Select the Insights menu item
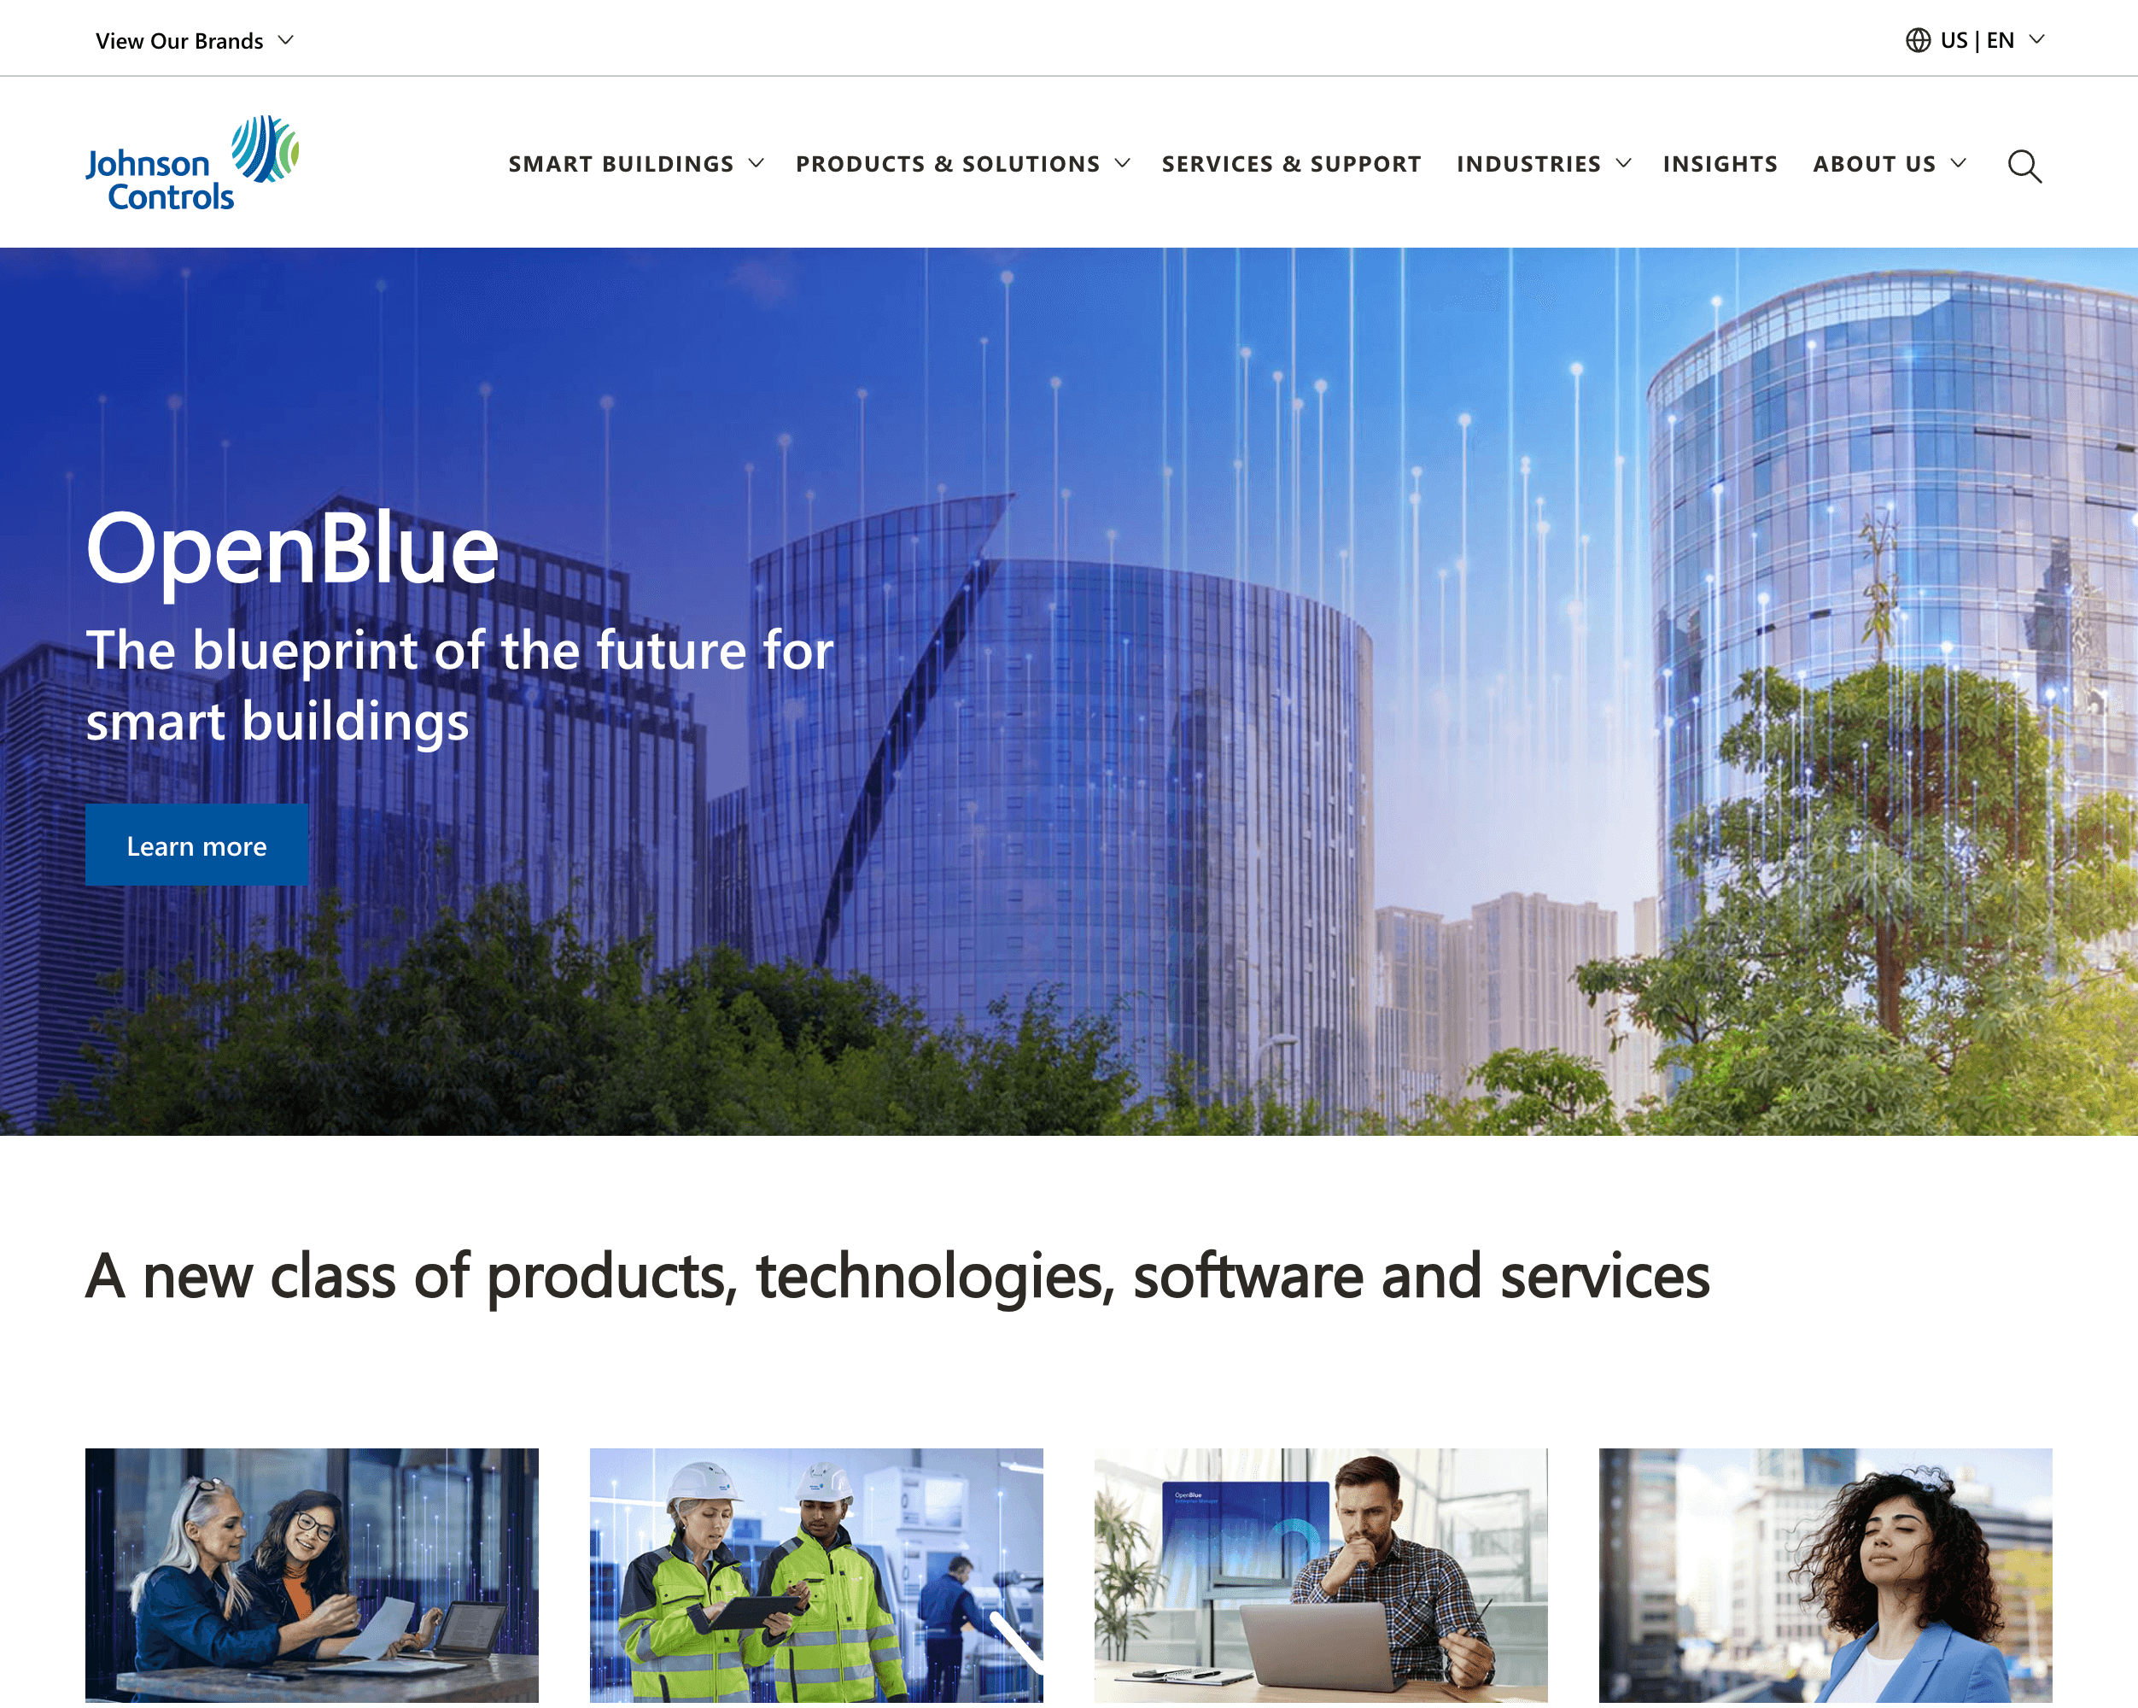The image size is (2138, 1708). pyautogui.click(x=1721, y=164)
